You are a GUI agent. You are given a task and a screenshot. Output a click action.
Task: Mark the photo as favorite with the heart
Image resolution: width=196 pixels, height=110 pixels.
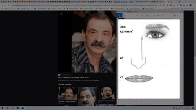153,16
